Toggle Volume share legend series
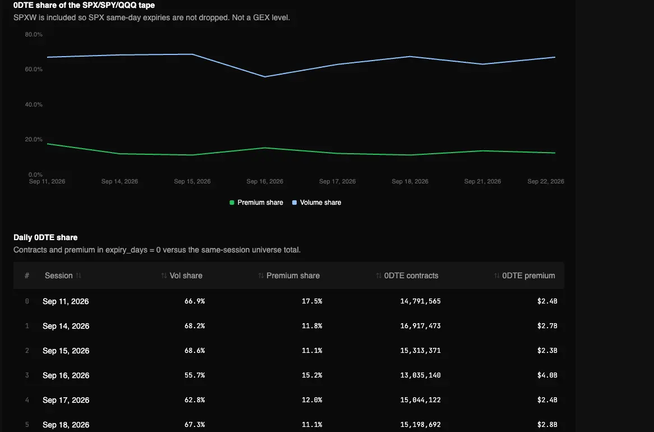 pos(316,203)
